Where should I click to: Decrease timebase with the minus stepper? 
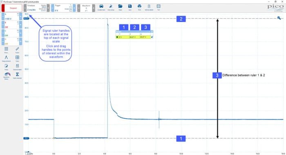click(25, 8)
